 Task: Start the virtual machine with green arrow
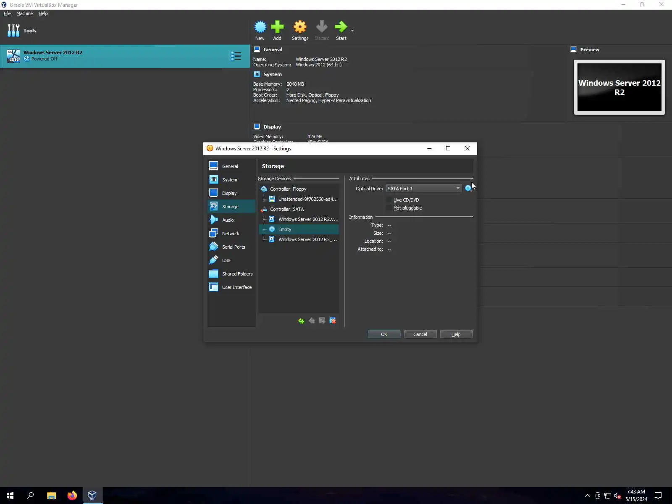341,30
